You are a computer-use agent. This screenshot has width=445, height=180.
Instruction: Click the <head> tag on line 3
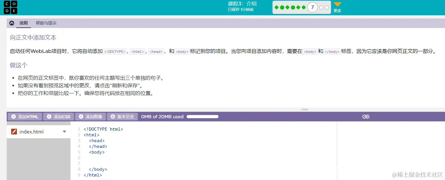pos(97,140)
